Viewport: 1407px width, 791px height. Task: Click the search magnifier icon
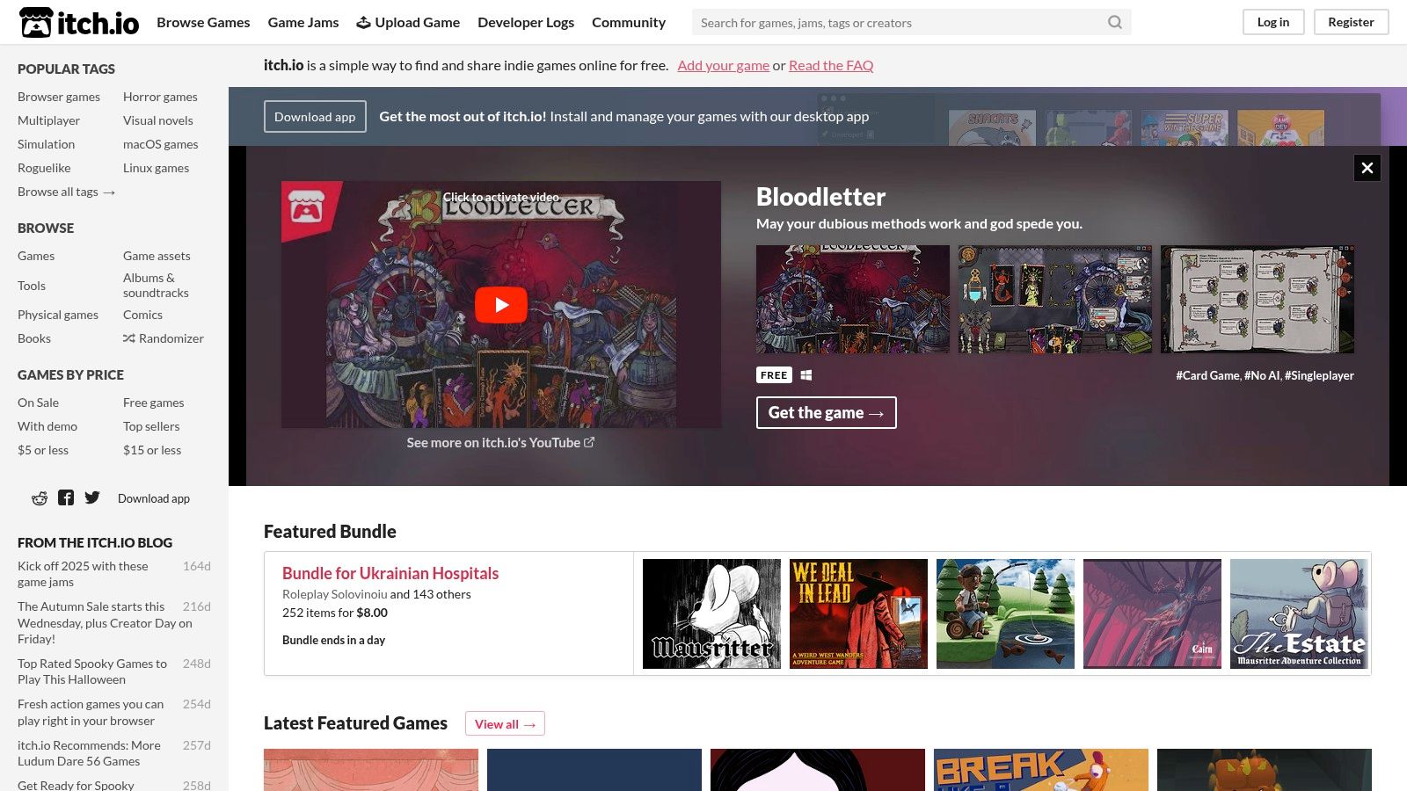[x=1115, y=23]
